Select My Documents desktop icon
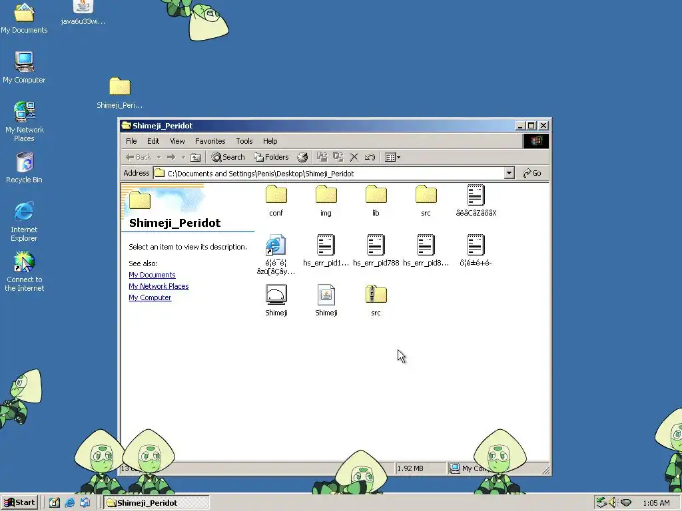This screenshot has height=511, width=682. click(x=24, y=18)
